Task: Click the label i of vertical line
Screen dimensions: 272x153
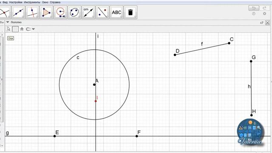Action: (98, 36)
